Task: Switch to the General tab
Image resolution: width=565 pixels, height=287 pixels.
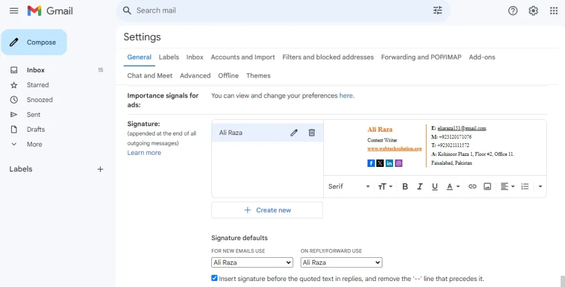Action: [139, 57]
